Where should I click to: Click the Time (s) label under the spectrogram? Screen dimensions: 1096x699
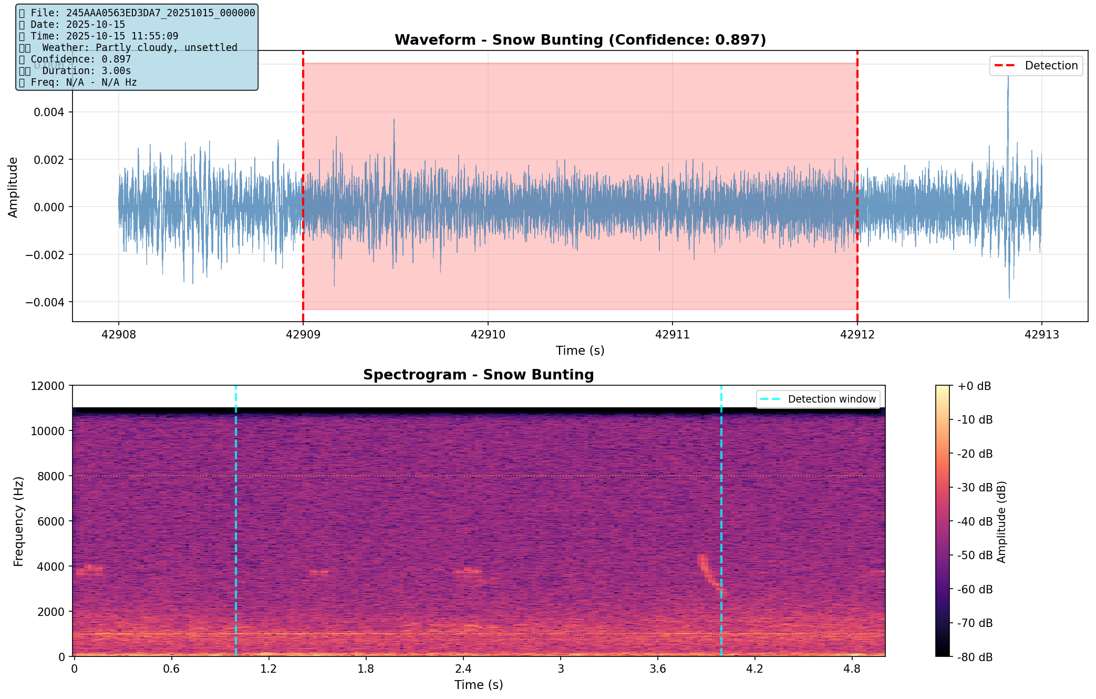(478, 685)
